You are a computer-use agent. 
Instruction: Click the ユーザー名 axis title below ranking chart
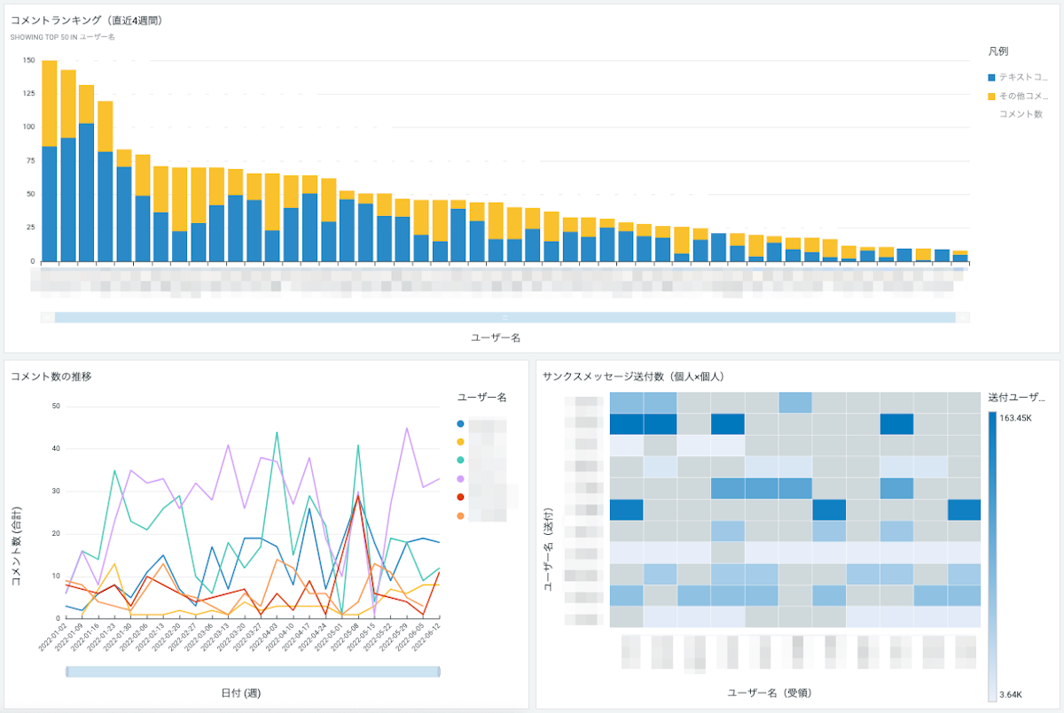[495, 337]
